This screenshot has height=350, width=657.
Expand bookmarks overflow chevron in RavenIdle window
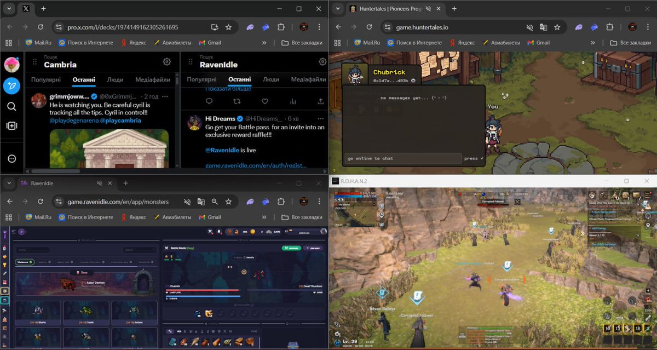(x=264, y=217)
